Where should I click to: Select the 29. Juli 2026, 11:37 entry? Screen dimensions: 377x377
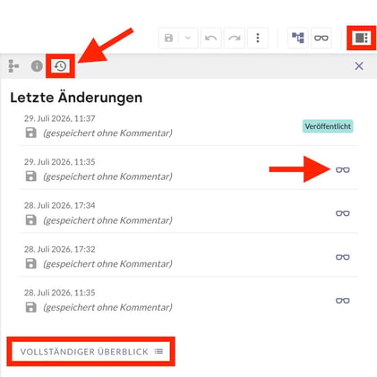point(189,126)
